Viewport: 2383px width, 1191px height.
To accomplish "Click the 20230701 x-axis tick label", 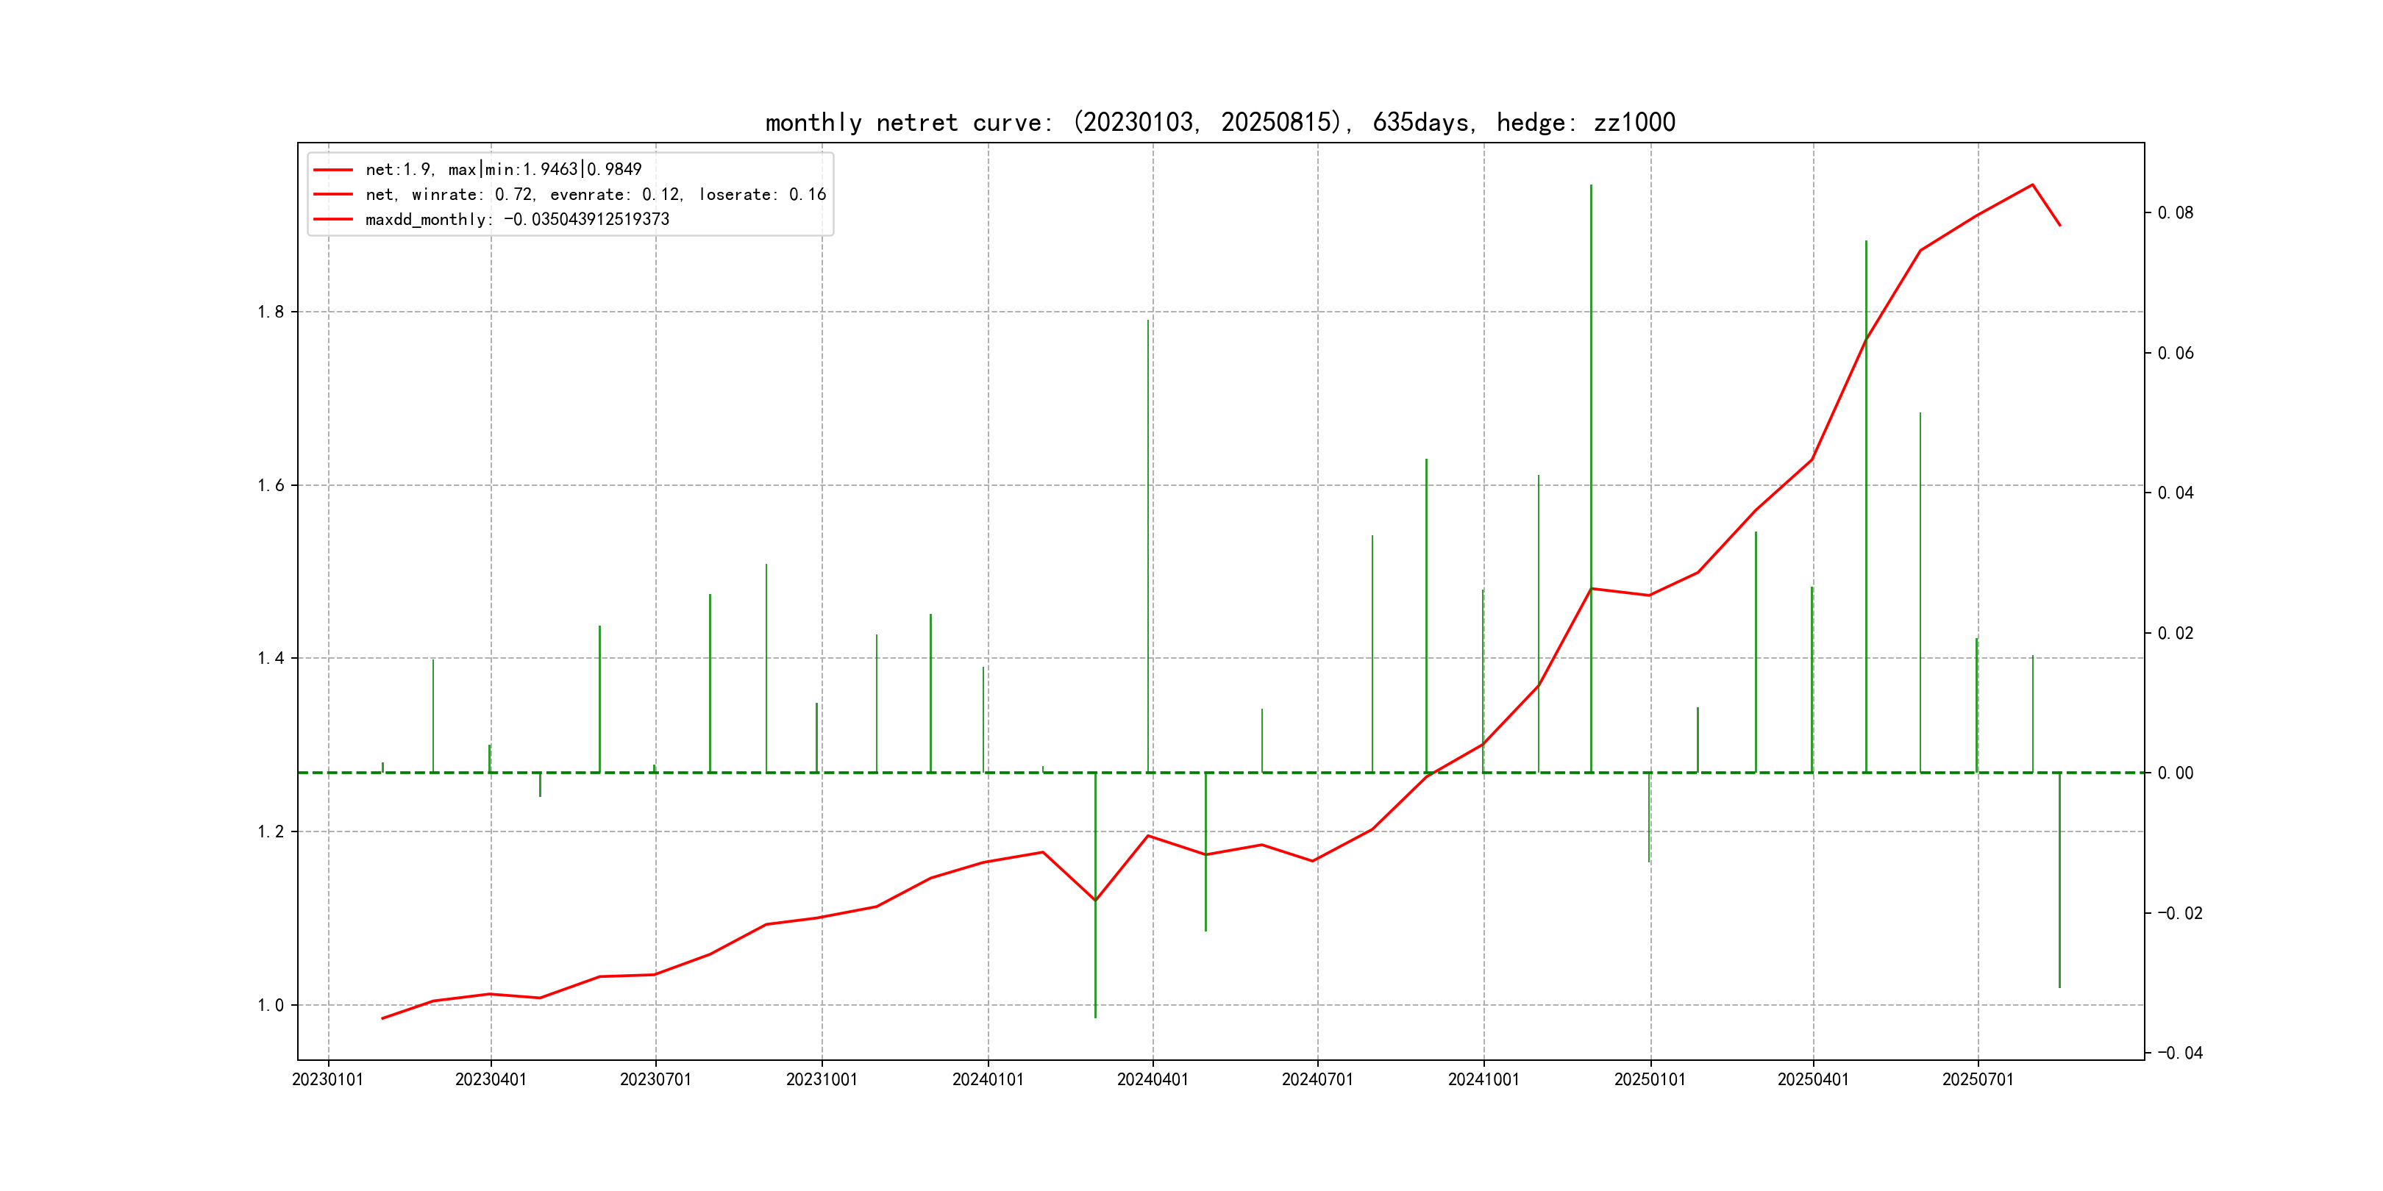I will 655,1079.
